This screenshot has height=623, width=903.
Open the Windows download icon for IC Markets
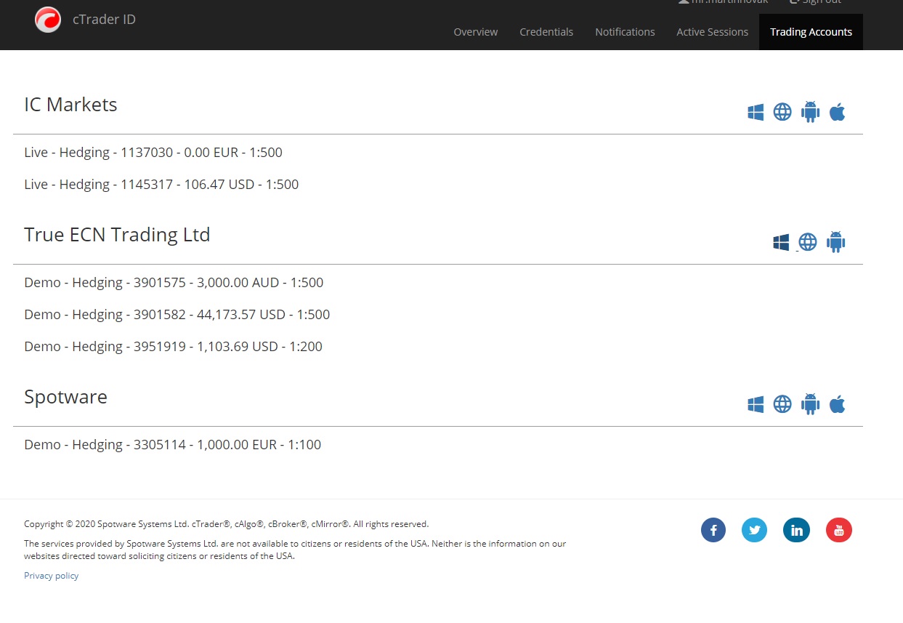[756, 113]
